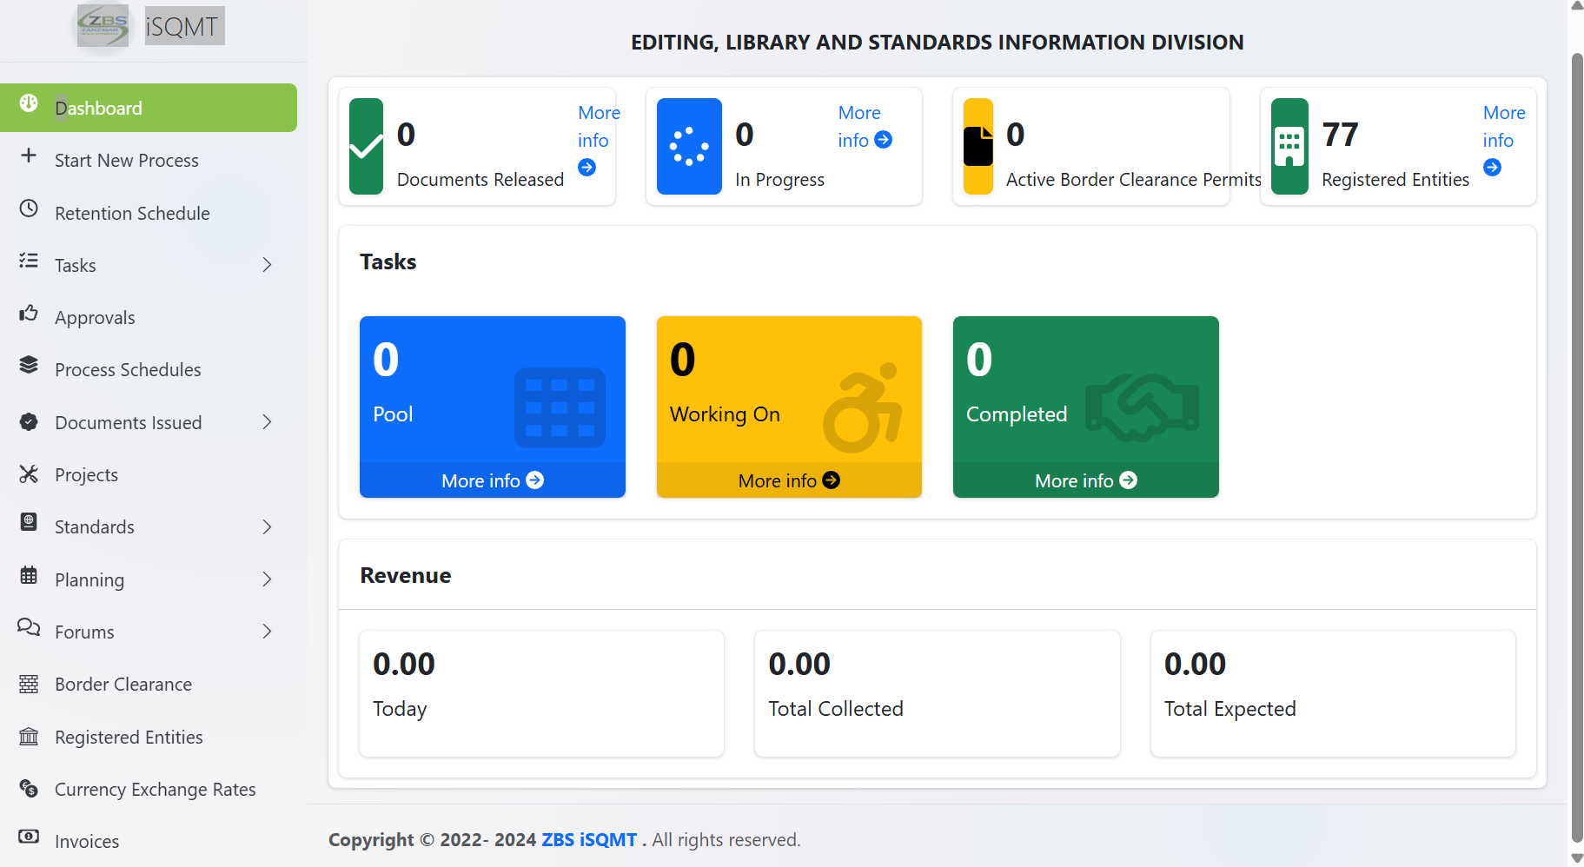This screenshot has height=867, width=1584.
Task: Click the Approvals thumbs-up icon
Action: tap(29, 314)
